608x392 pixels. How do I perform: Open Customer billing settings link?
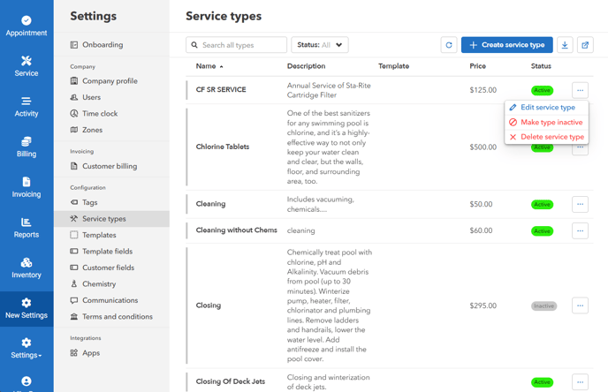click(x=110, y=166)
